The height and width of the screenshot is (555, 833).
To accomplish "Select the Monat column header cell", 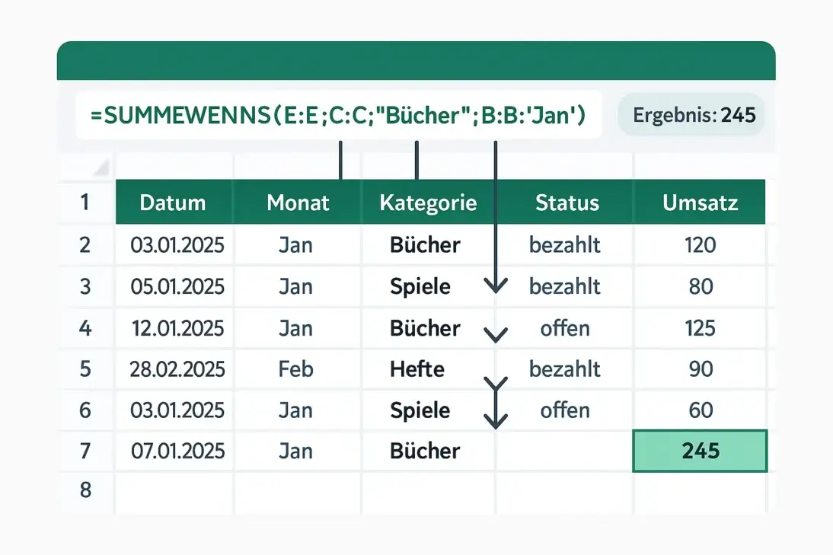I will [x=298, y=203].
